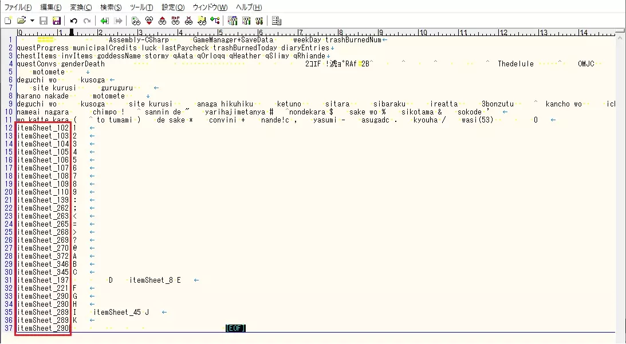Viewport: 626px width, 344px height.
Task: Open the 変換(C) menu
Action: (x=81, y=7)
